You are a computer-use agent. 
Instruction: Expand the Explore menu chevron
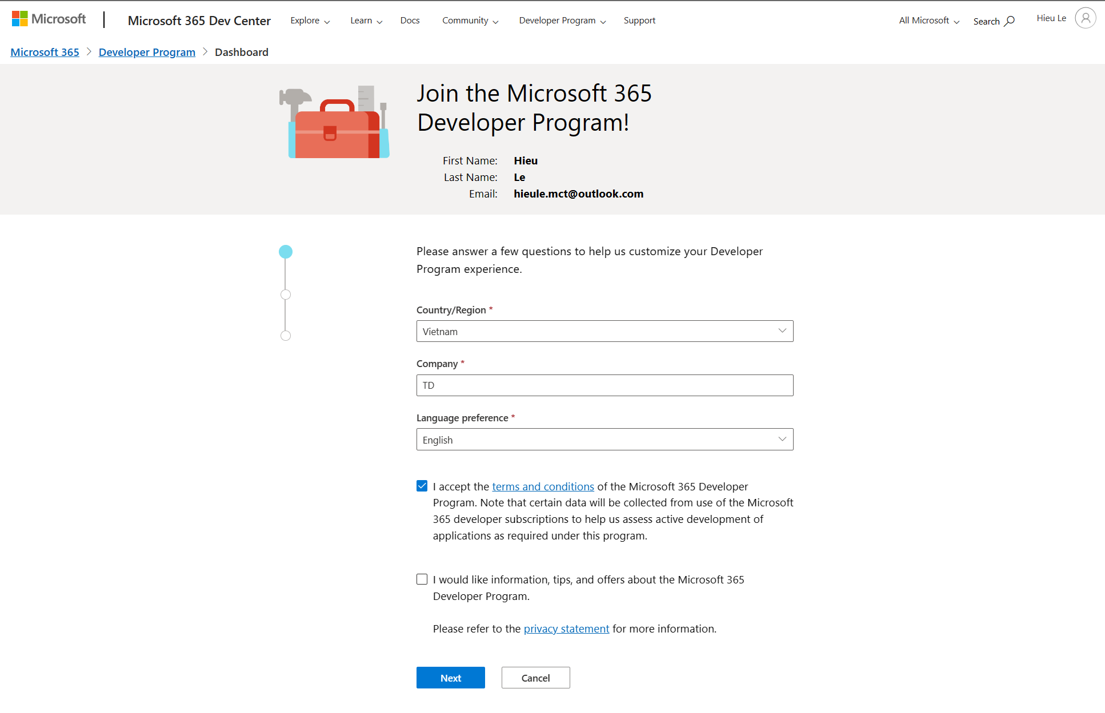pos(327,21)
